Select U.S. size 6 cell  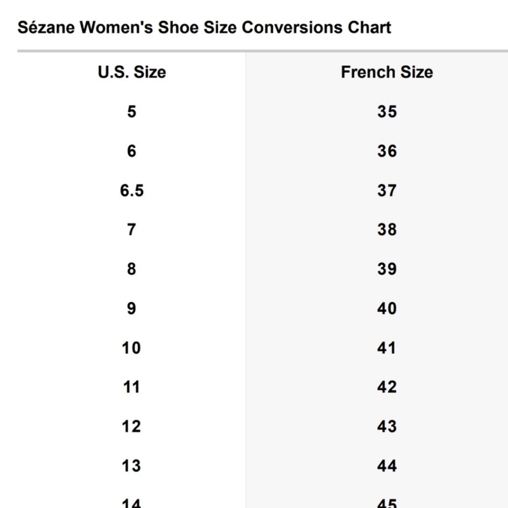(x=132, y=151)
